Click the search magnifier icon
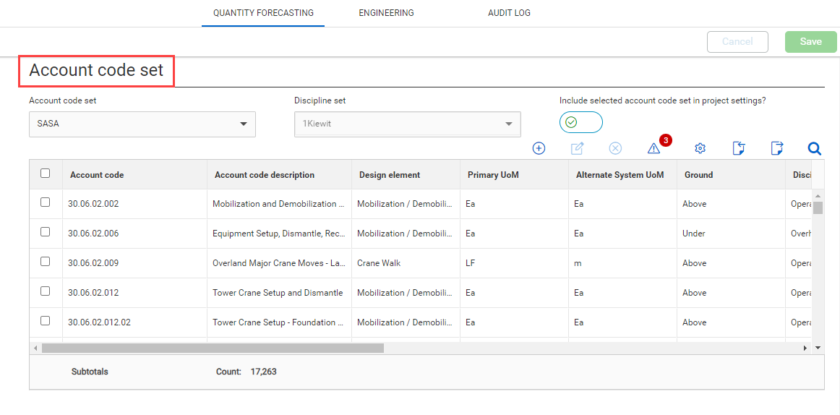Screen dimensions: 840x415 (x=814, y=148)
